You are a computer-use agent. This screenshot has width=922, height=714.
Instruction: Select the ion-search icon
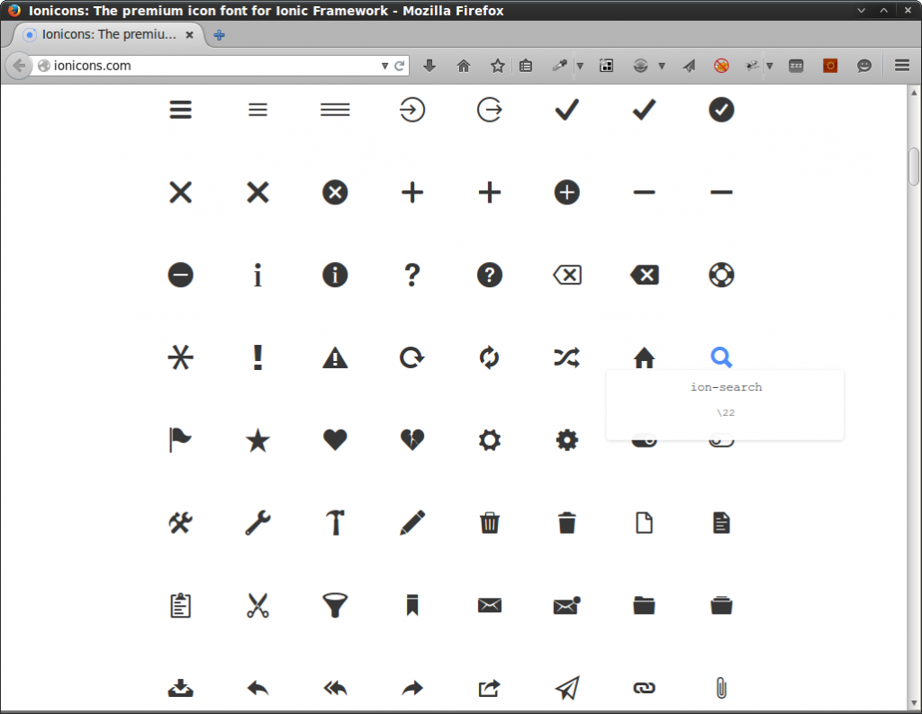[x=721, y=357]
